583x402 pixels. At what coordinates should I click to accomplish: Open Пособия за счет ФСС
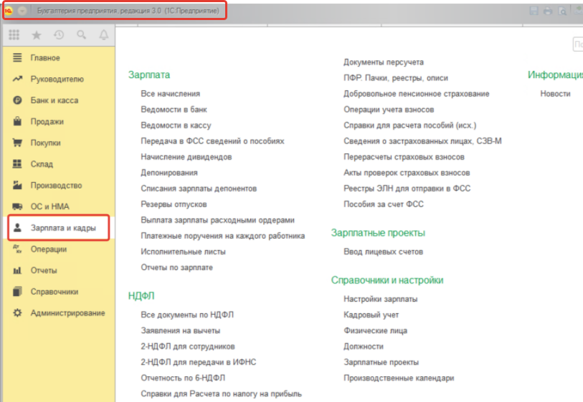[x=384, y=204]
